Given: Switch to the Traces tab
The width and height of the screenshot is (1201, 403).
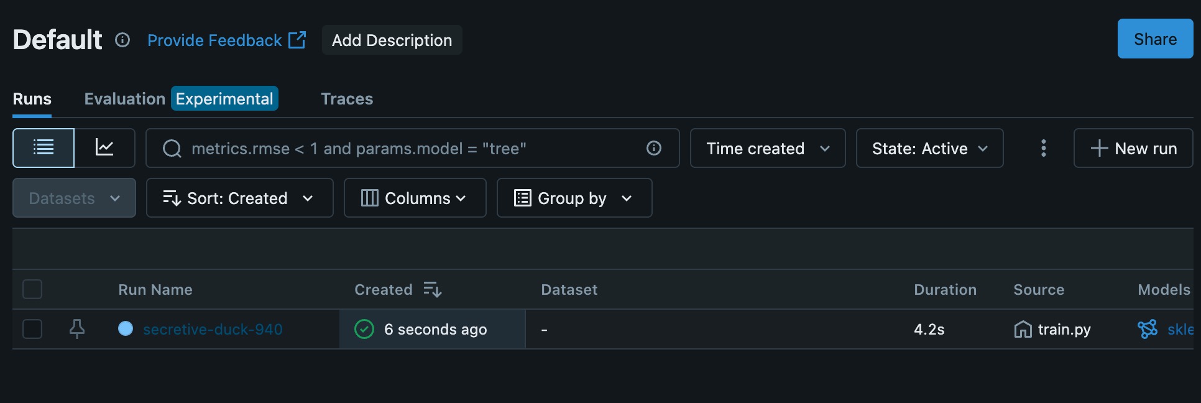Looking at the screenshot, I should 347,99.
